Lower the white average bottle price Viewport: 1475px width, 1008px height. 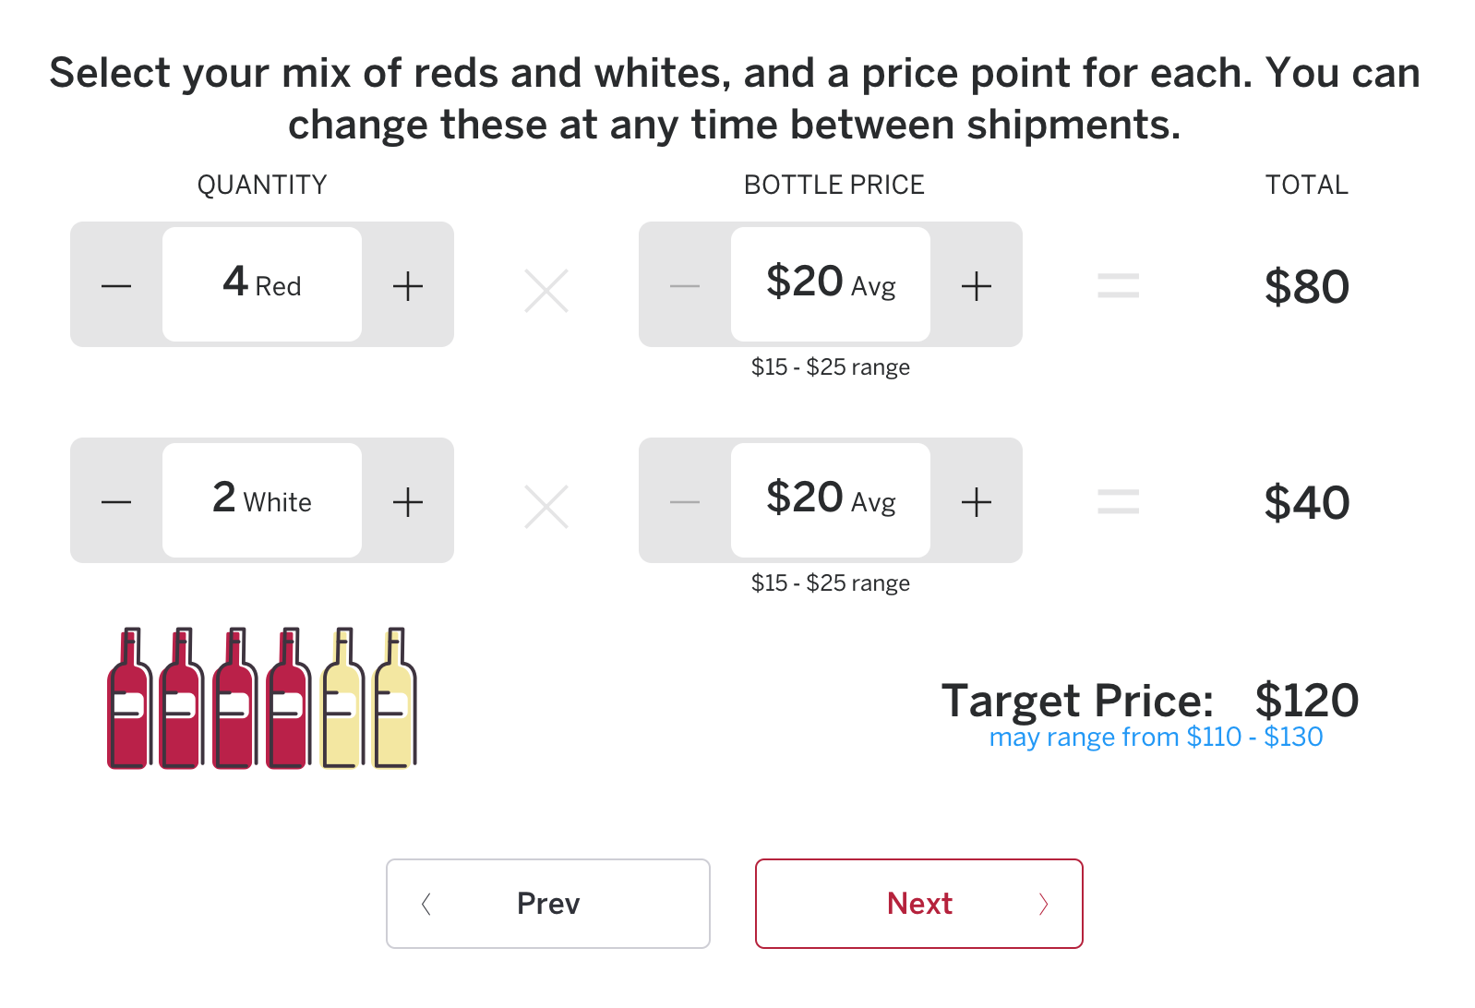[x=685, y=501]
